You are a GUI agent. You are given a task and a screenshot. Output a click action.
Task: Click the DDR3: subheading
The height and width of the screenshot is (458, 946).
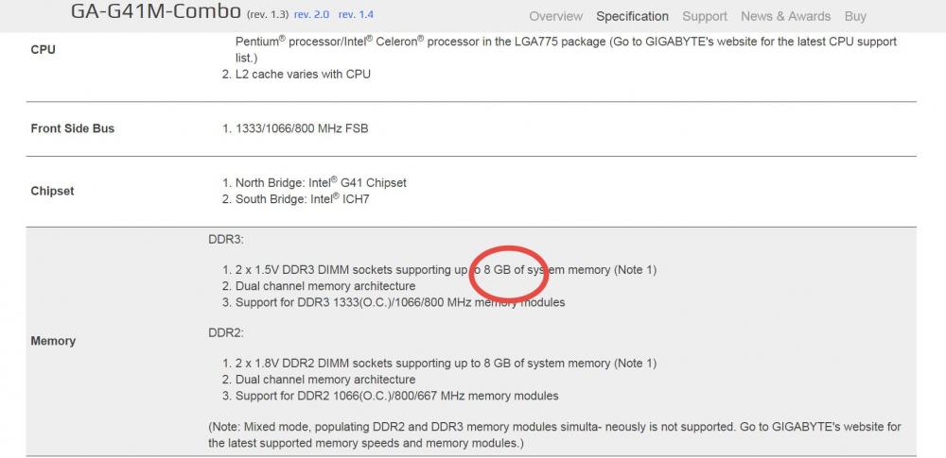tap(226, 239)
